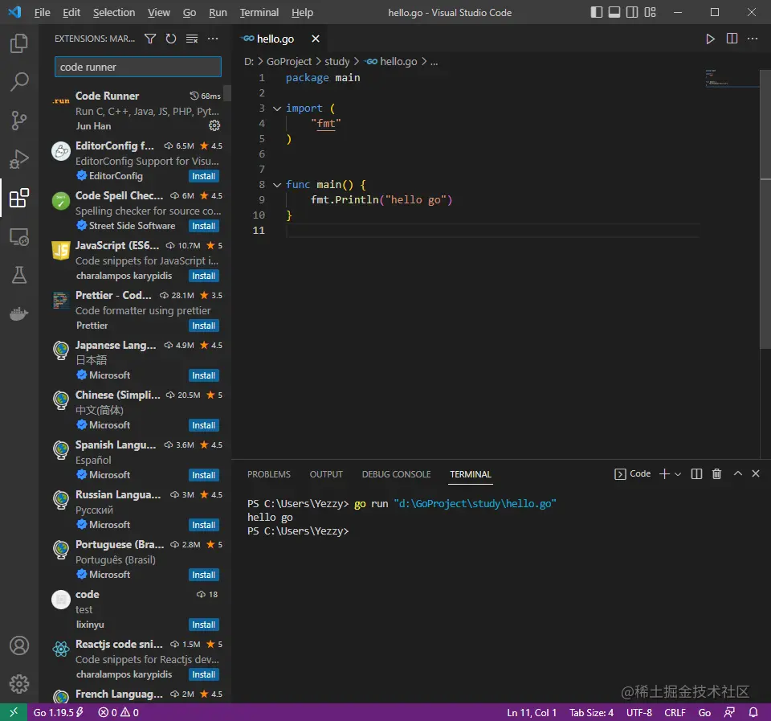This screenshot has width=771, height=721.
Task: Open Remote Explorer in activity bar
Action: point(19,237)
